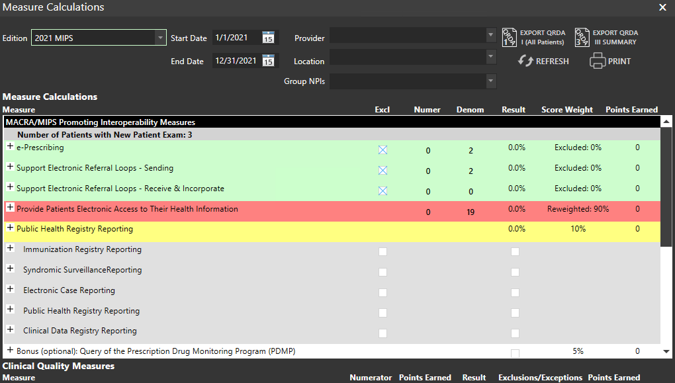Open the End Date calendar picker
This screenshot has height=383, width=675.
(x=268, y=61)
